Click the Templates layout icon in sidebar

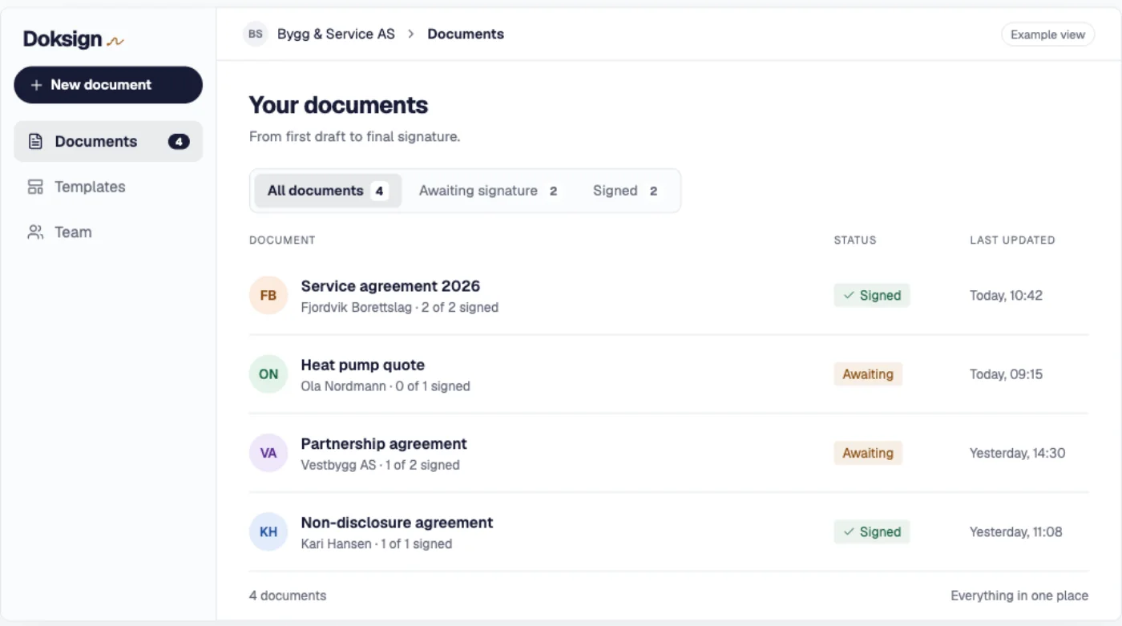click(35, 187)
